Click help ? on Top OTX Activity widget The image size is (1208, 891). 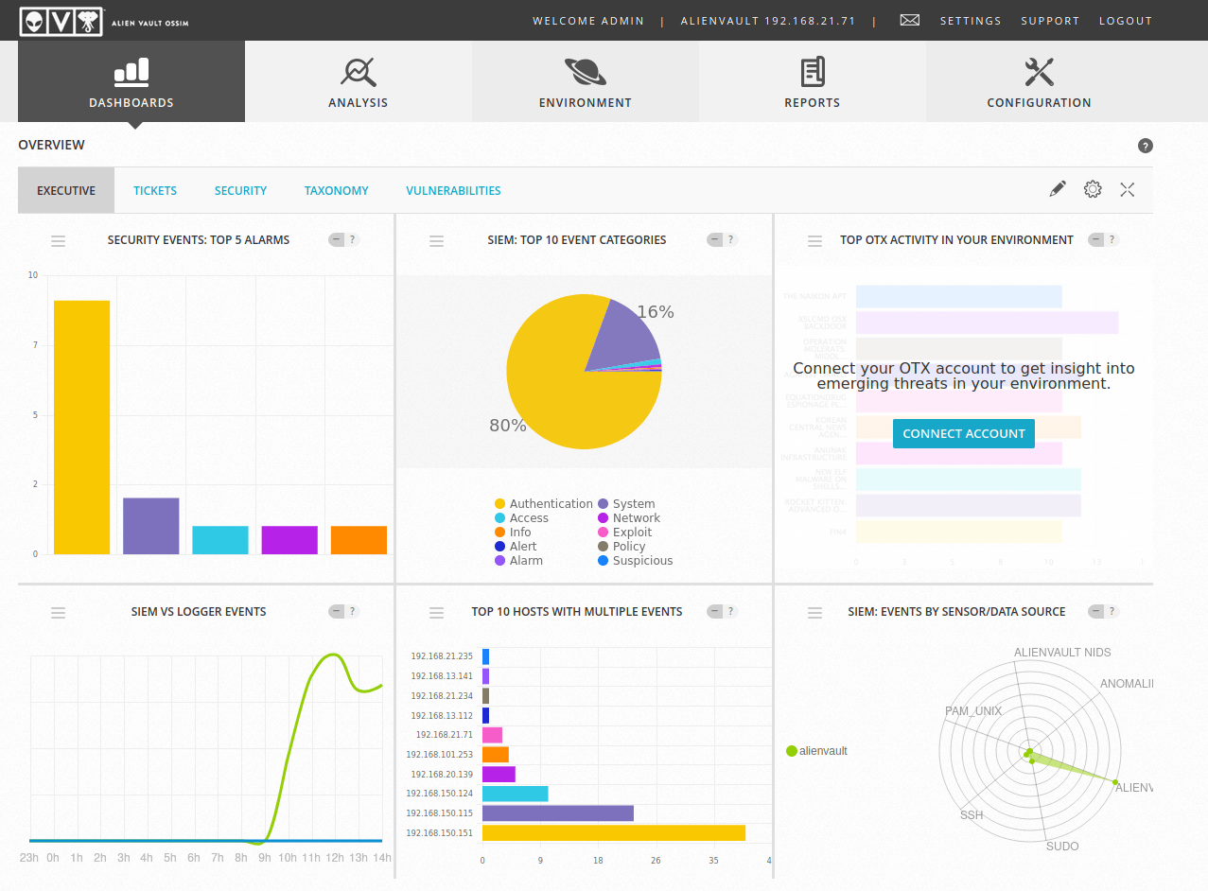pyautogui.click(x=1112, y=240)
